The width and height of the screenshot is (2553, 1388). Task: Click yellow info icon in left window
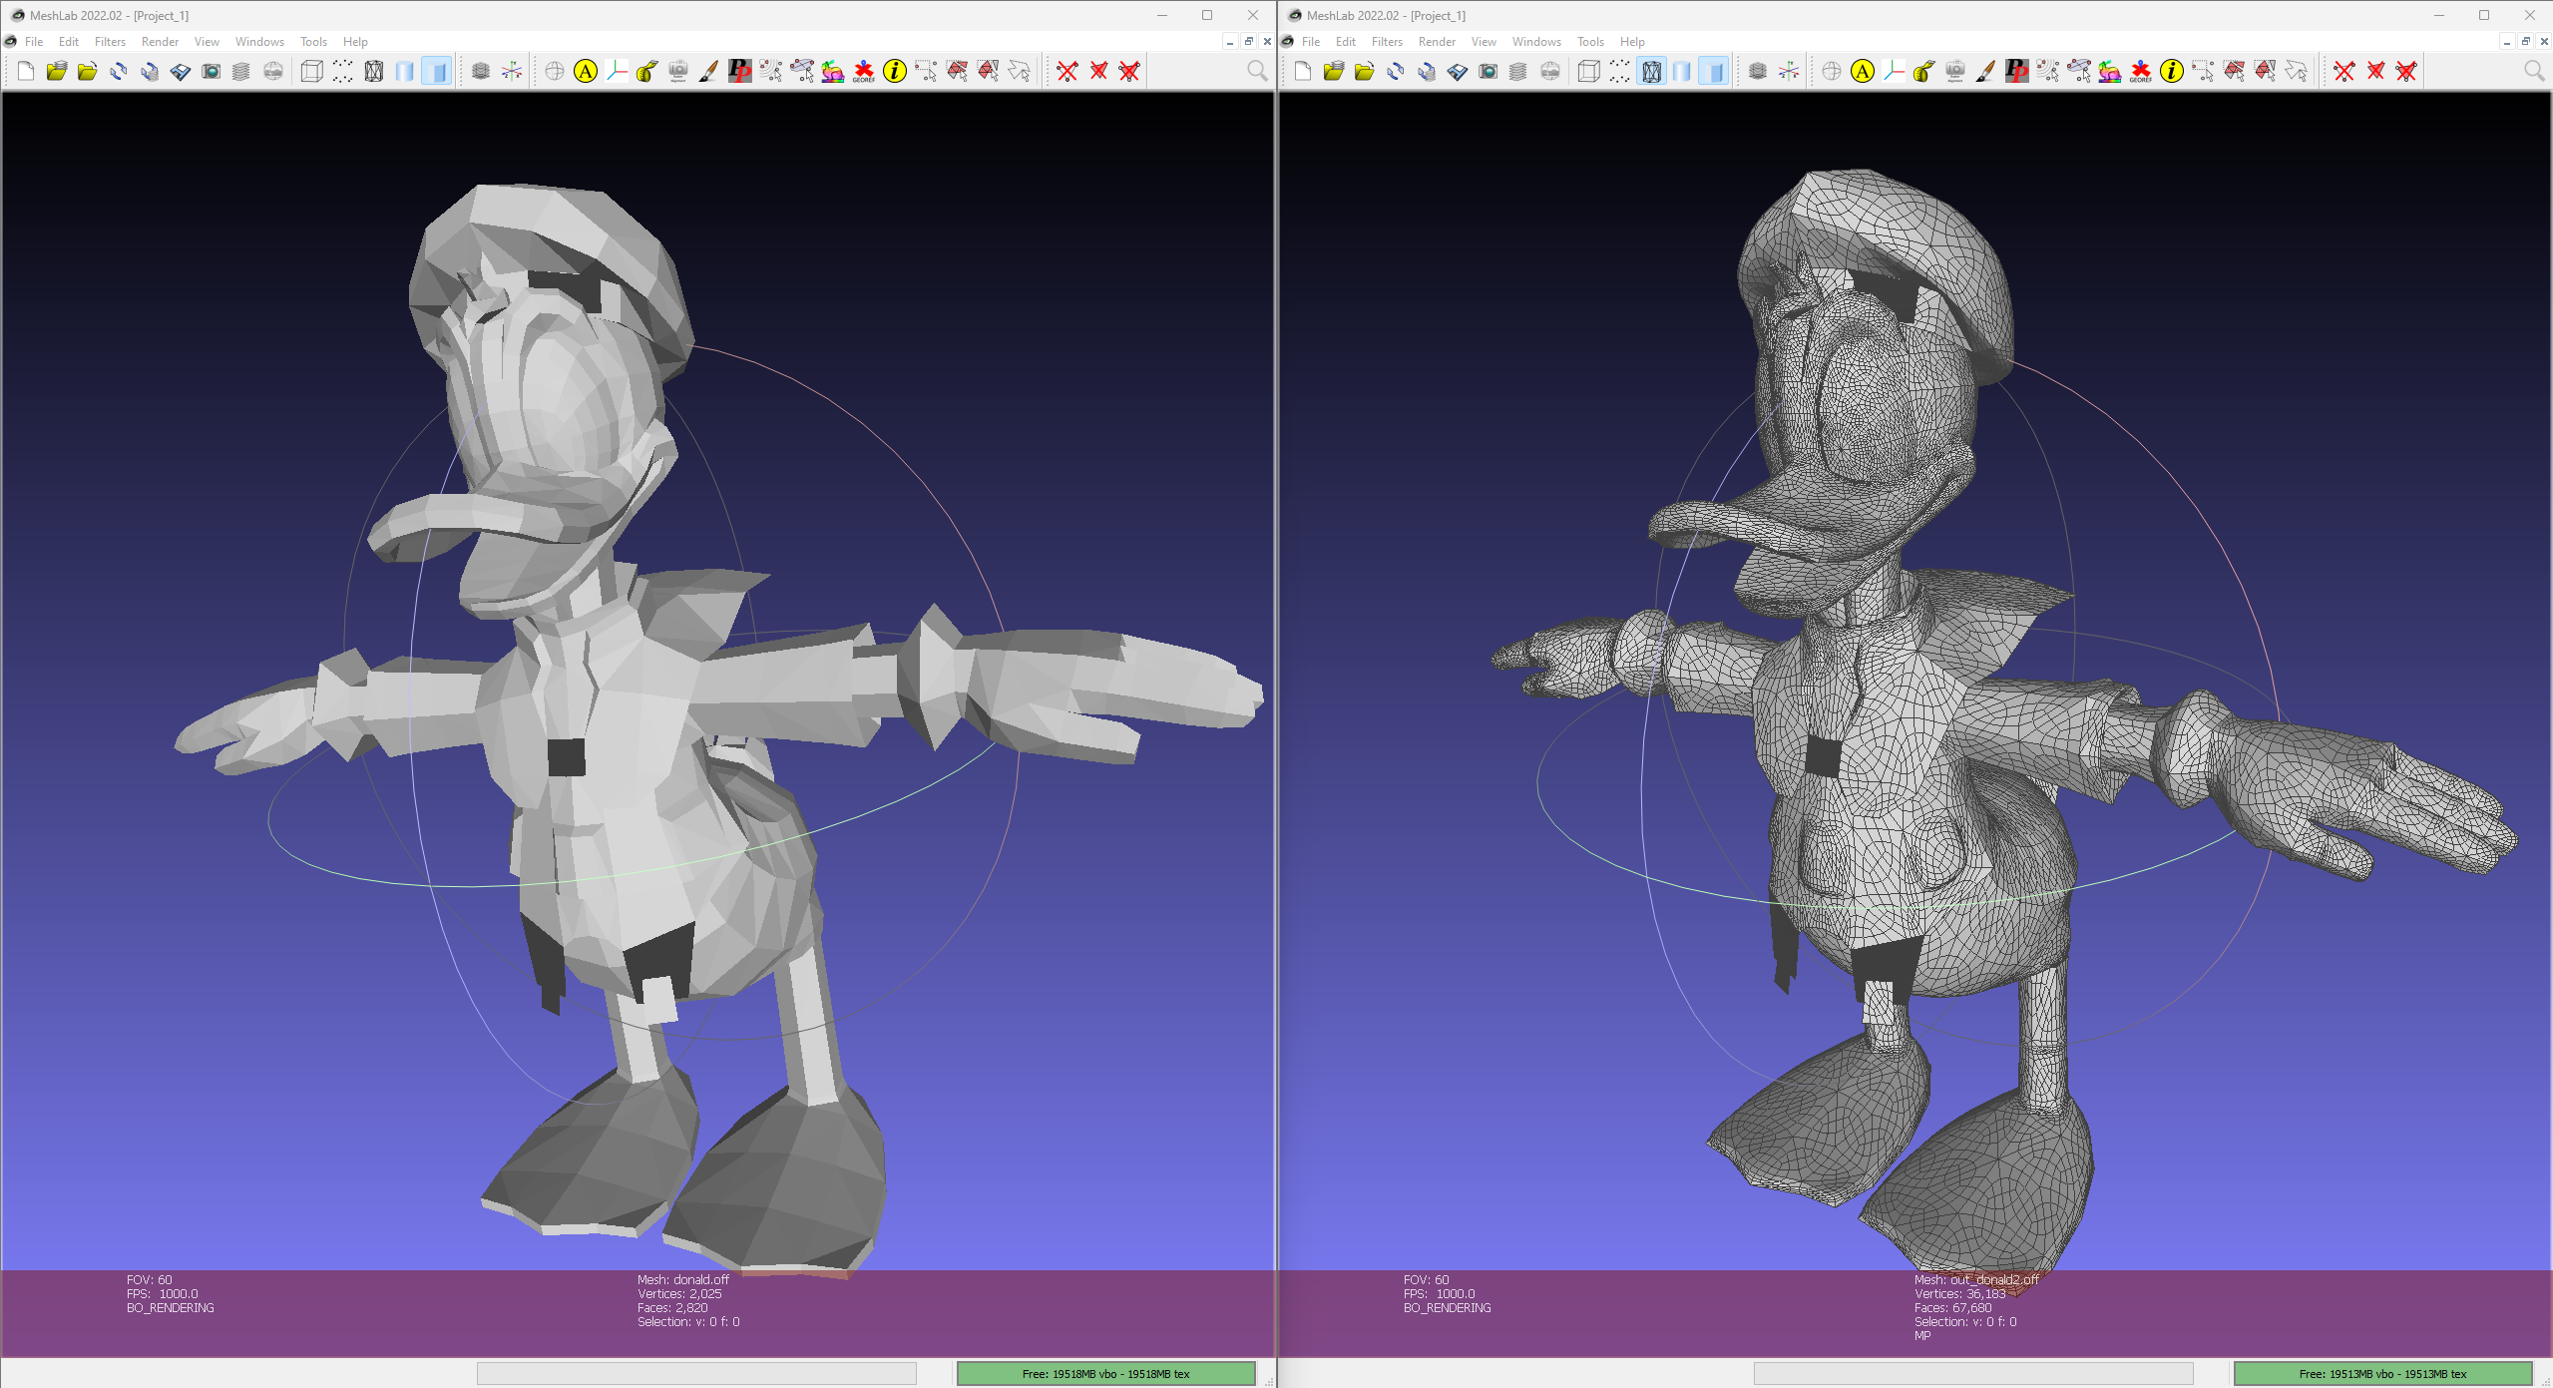coord(895,71)
